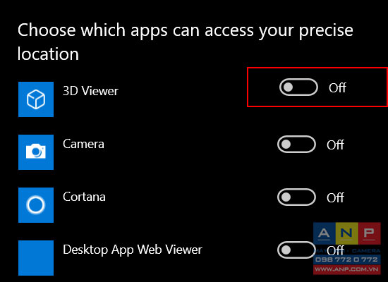Click the yellow N tile in logo
Viewport: 388px width, 282px height.
tap(346, 233)
